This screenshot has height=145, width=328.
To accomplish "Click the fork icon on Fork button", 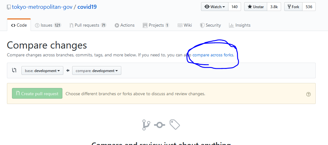I will pyautogui.click(x=289, y=7).
